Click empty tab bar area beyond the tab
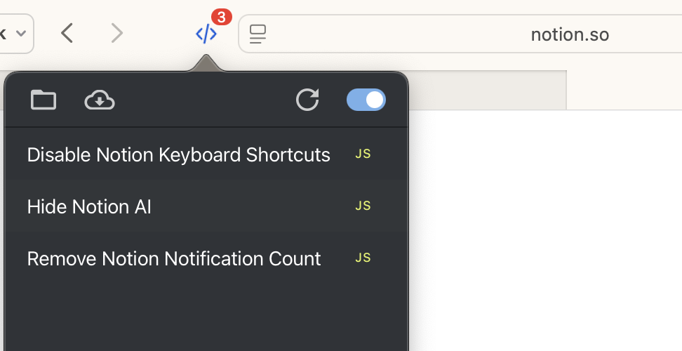Screen dimensions: 682x351 coord(624,90)
